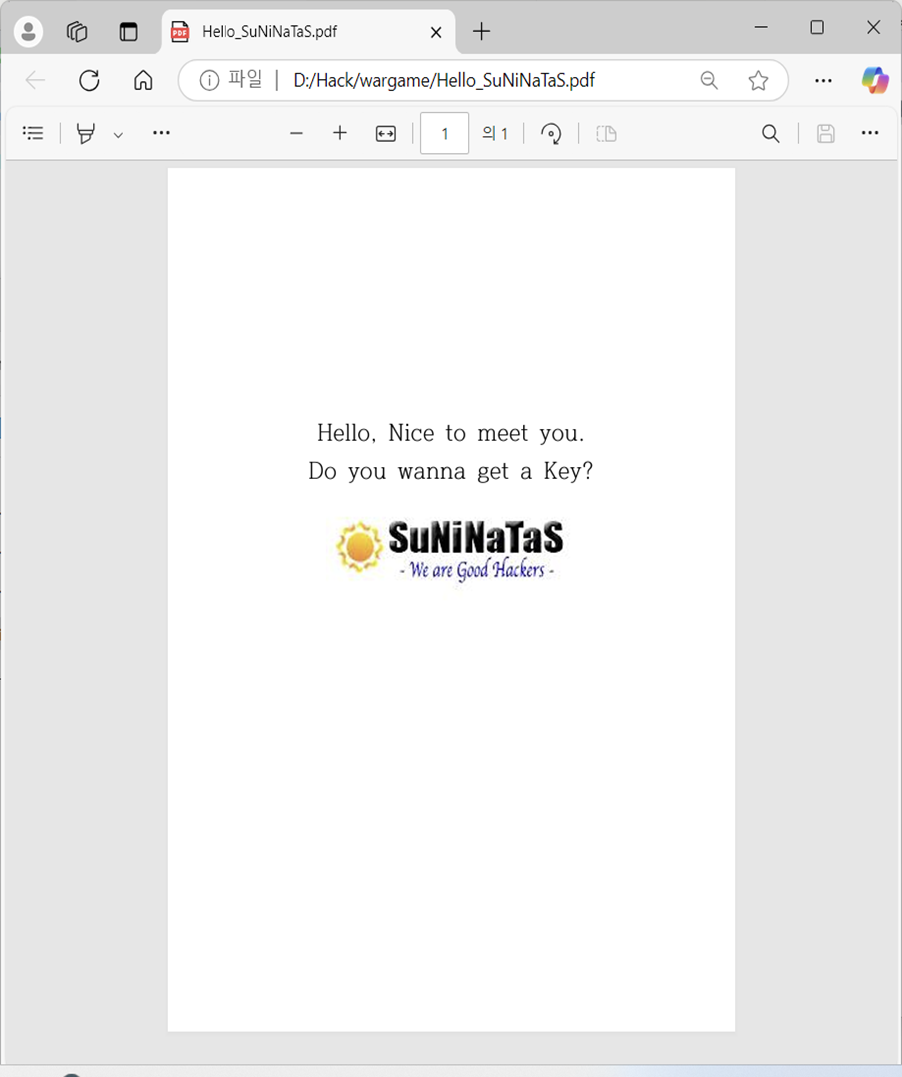Open browser settings and more menu

[x=823, y=81]
